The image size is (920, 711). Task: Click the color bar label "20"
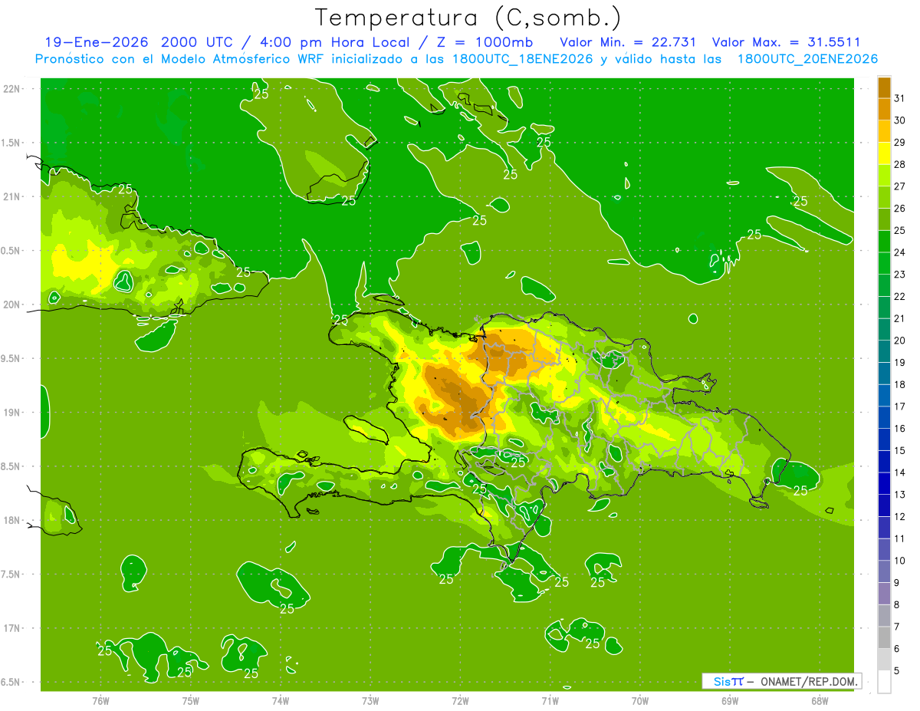pyautogui.click(x=899, y=341)
